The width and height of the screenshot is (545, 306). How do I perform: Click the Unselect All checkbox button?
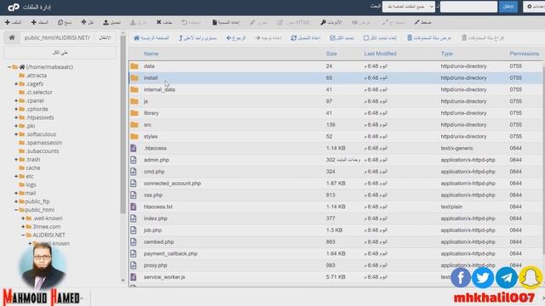[380, 37]
